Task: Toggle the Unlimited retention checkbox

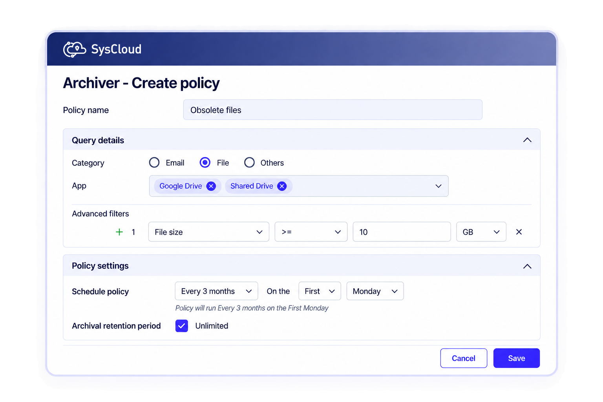Action: [182, 326]
